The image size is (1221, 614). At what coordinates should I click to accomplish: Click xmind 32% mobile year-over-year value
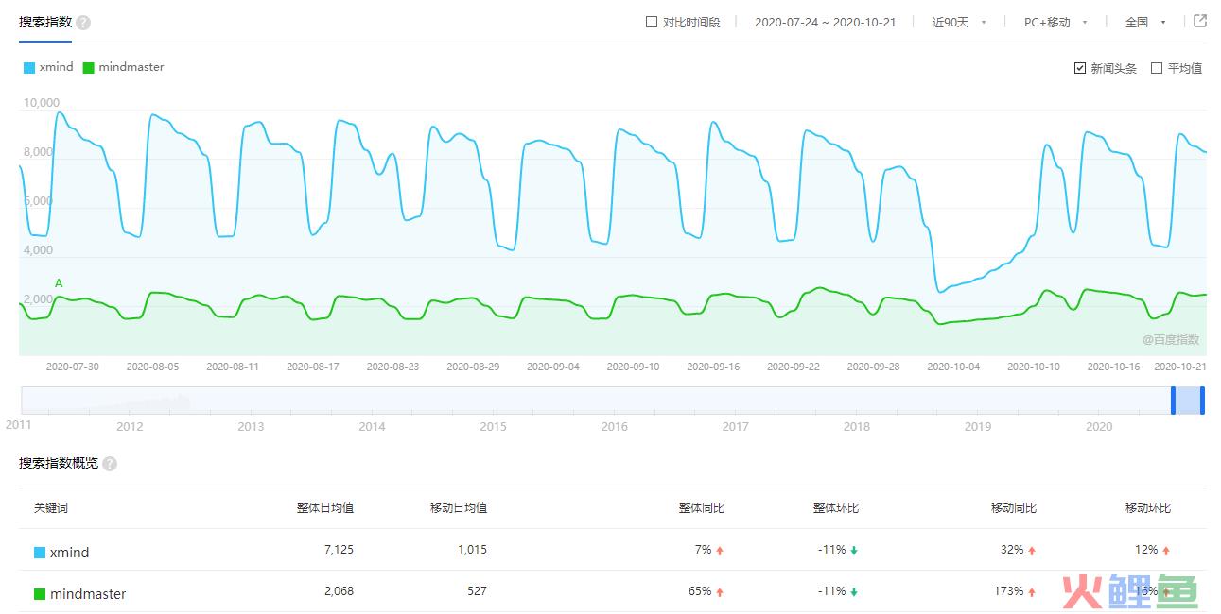click(1012, 550)
